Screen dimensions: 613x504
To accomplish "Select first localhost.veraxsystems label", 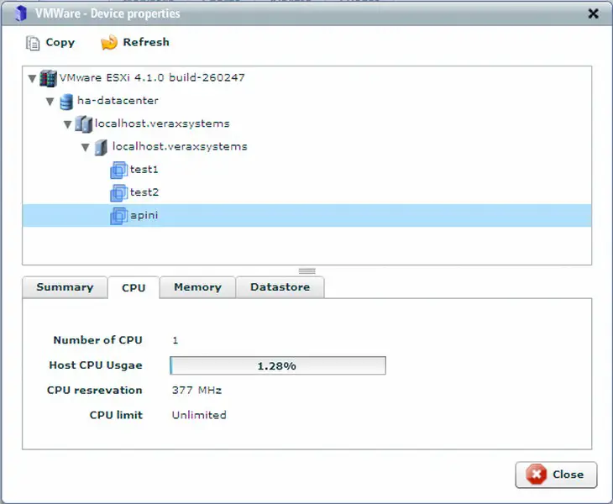I will (162, 123).
